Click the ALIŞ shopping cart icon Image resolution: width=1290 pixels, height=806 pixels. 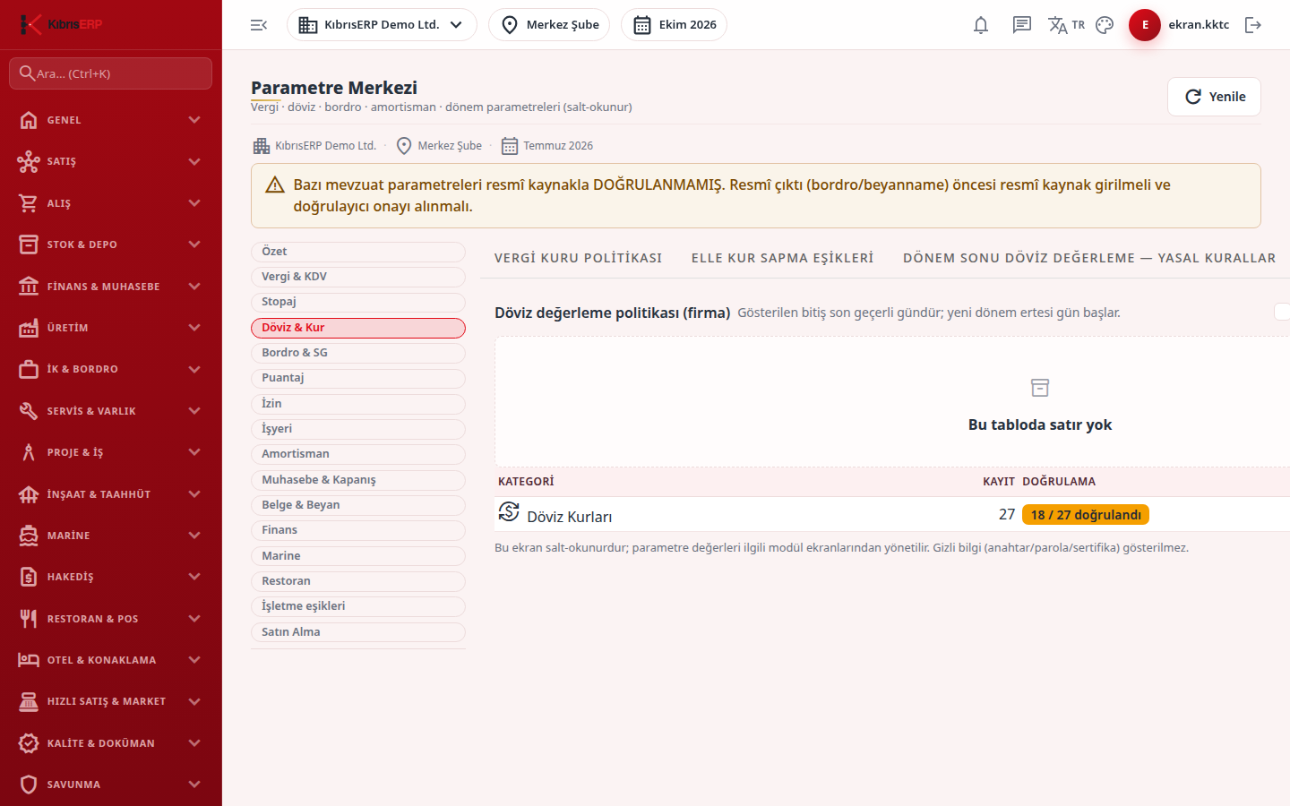[x=29, y=203]
